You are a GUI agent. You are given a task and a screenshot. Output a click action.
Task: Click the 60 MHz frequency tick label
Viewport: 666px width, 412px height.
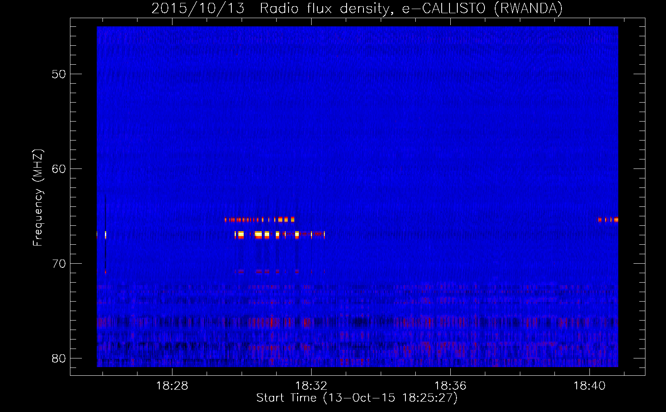coord(59,169)
